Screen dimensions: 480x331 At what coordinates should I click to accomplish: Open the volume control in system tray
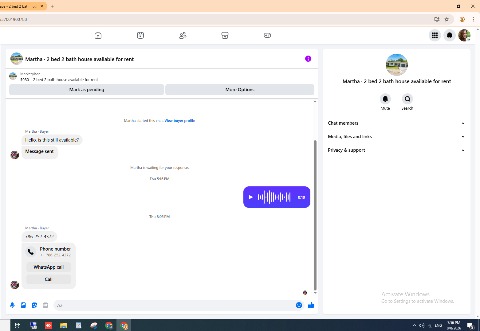click(422, 325)
